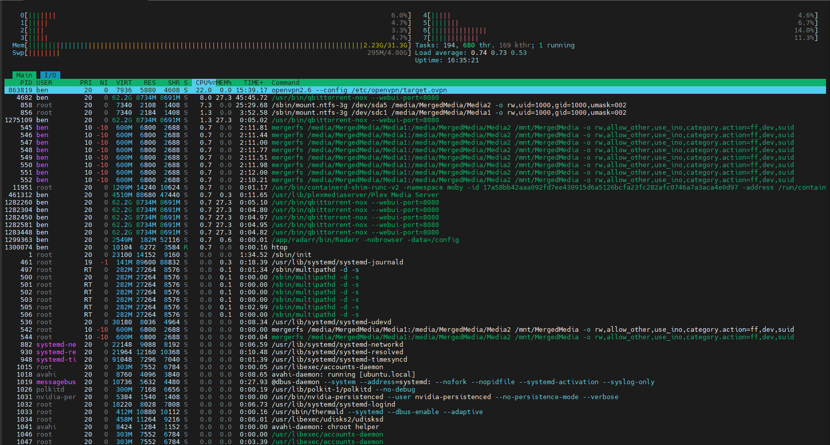The width and height of the screenshot is (830, 445).
Task: Click the Swp usage meter bar
Action: click(212, 53)
